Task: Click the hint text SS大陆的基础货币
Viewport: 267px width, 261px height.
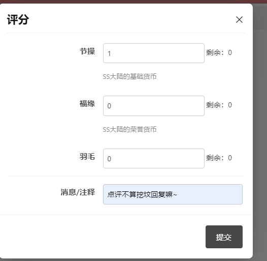Action: click(x=129, y=76)
